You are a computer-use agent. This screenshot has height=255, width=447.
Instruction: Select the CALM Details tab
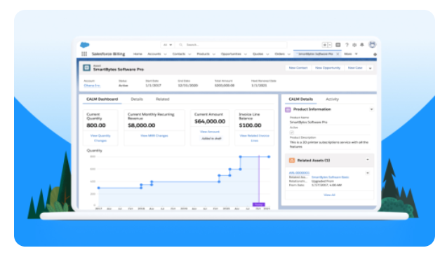pos(301,99)
